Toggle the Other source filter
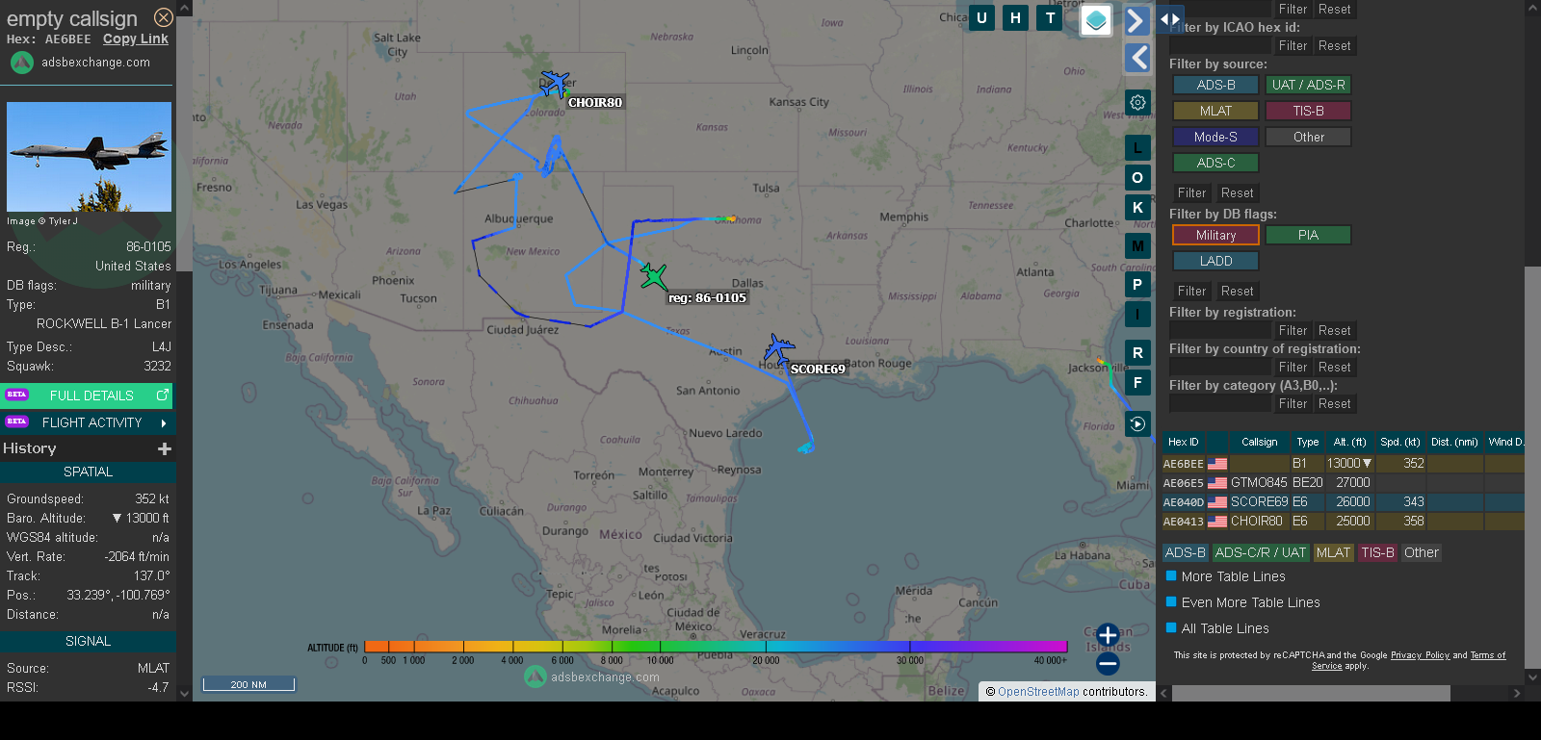The height and width of the screenshot is (740, 1541). click(1308, 137)
